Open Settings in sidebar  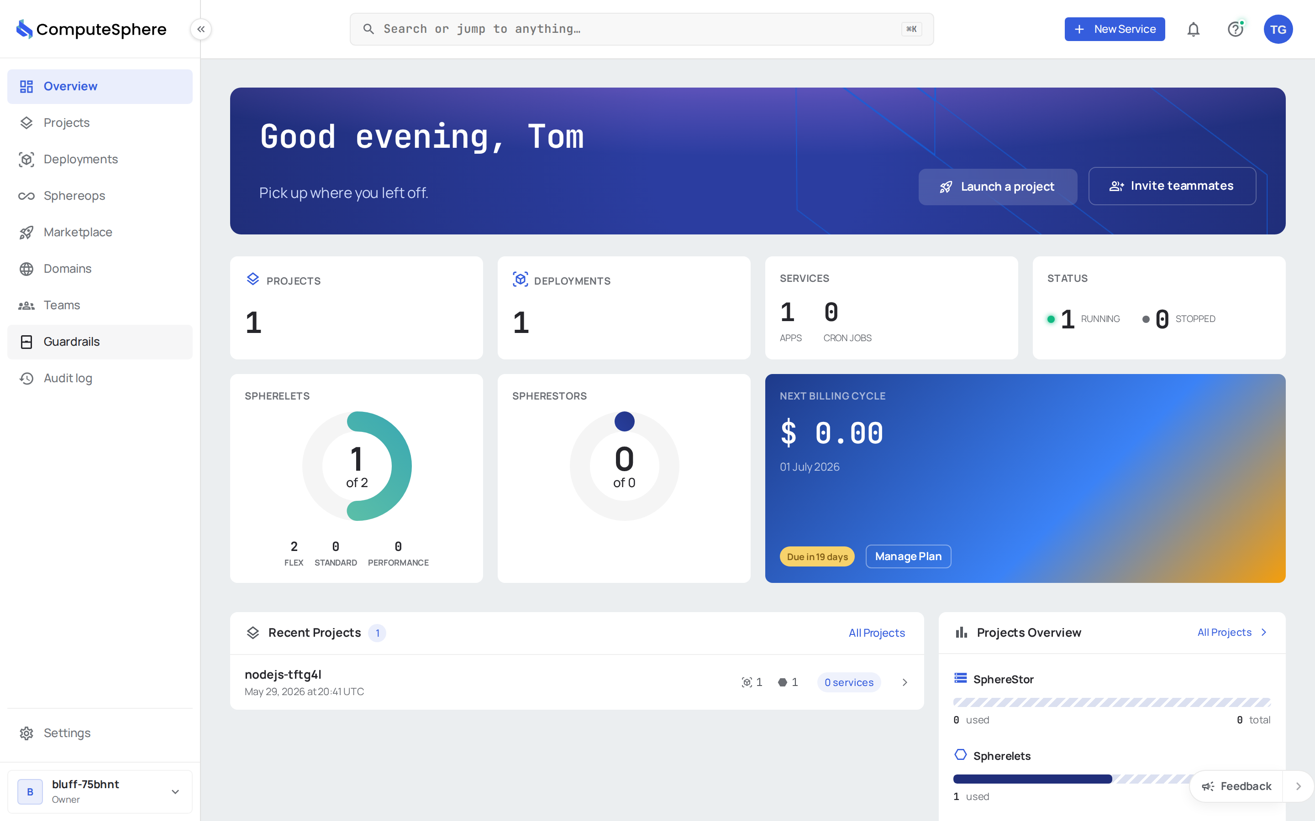pos(100,733)
